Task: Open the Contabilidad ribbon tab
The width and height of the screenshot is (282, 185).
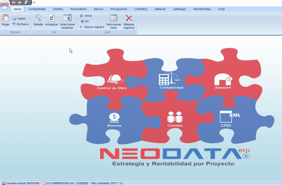Action: pyautogui.click(x=37, y=9)
